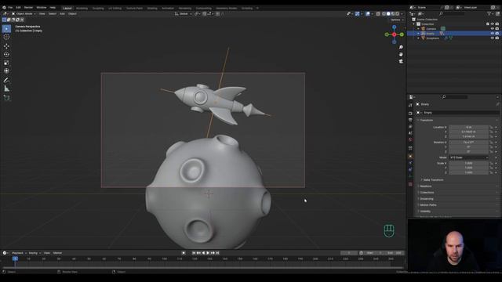Open the File menu

[x=10, y=7]
